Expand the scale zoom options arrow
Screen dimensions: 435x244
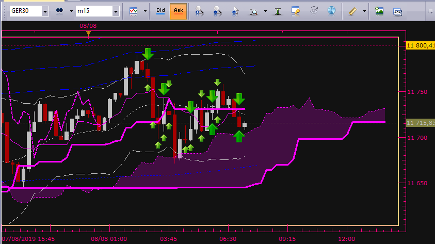[266, 11]
